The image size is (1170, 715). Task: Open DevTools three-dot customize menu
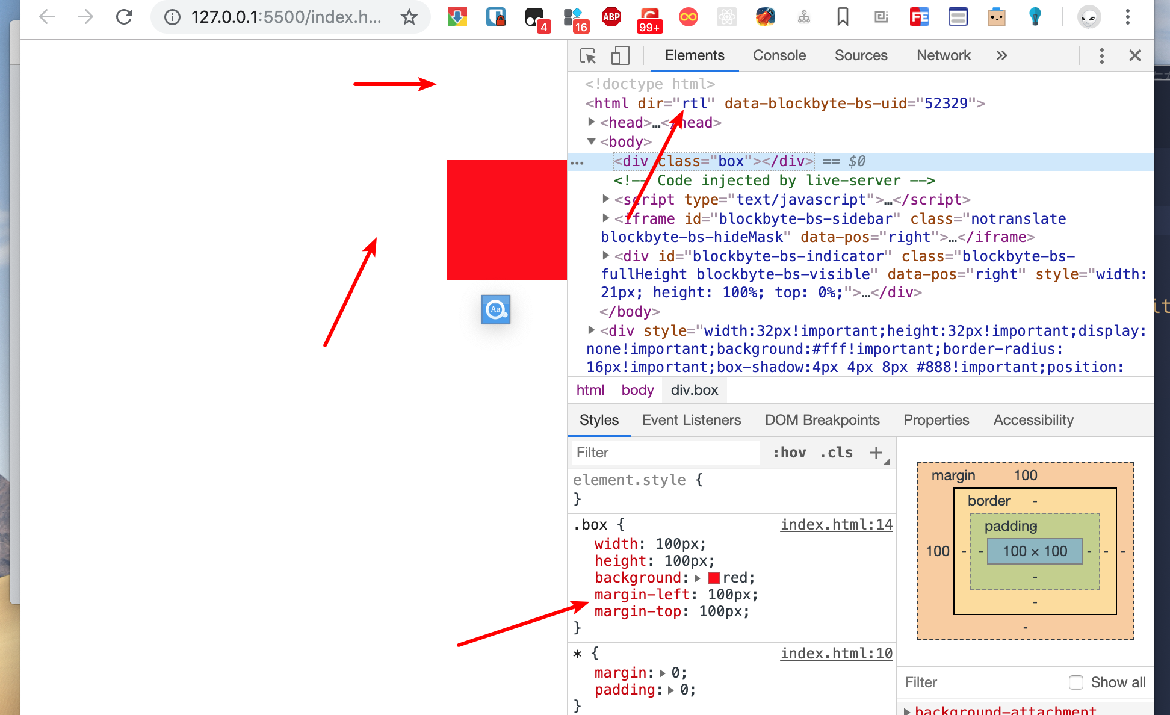point(1101,56)
